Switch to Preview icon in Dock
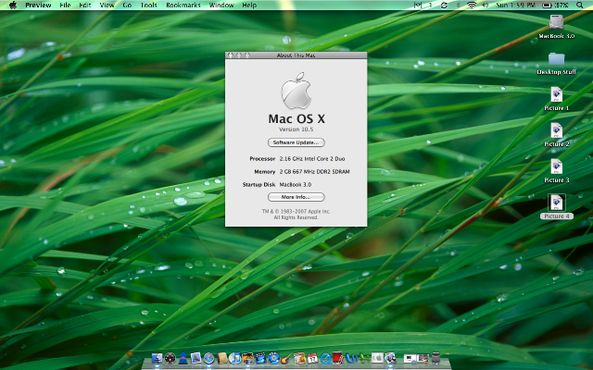Screen dimensions: 593x370 [x=390, y=358]
